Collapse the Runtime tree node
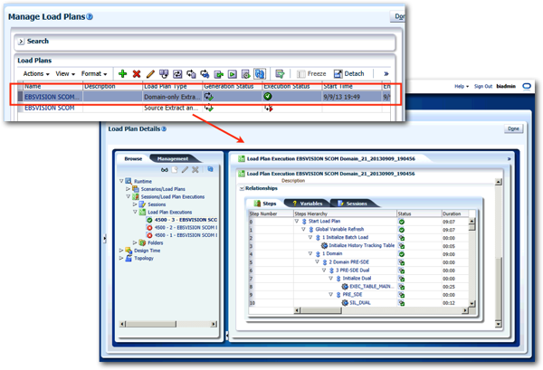543x370 pixels. tap(121, 181)
